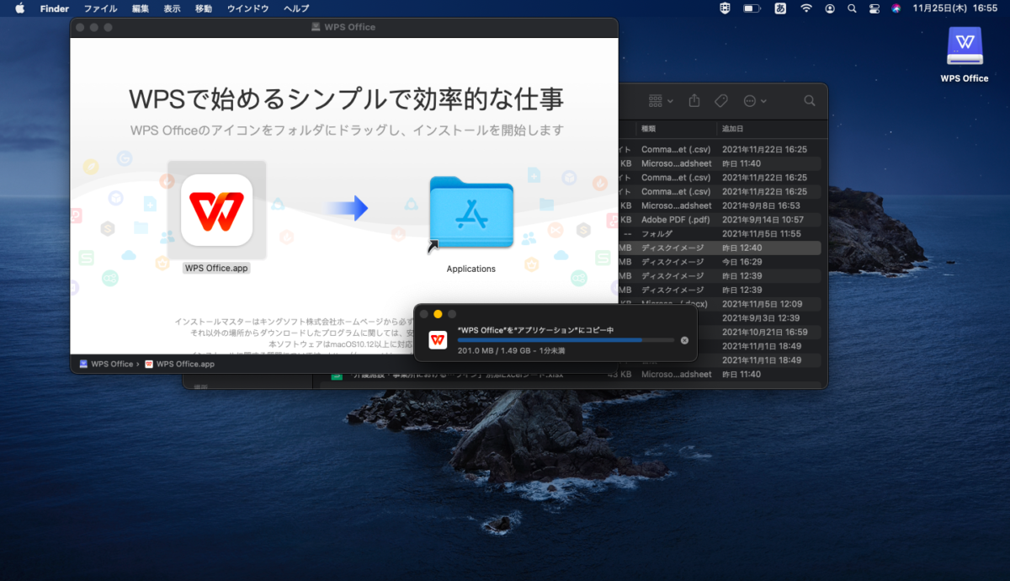Click the shield security icon in menu bar
The image size is (1010, 581).
(x=725, y=8)
